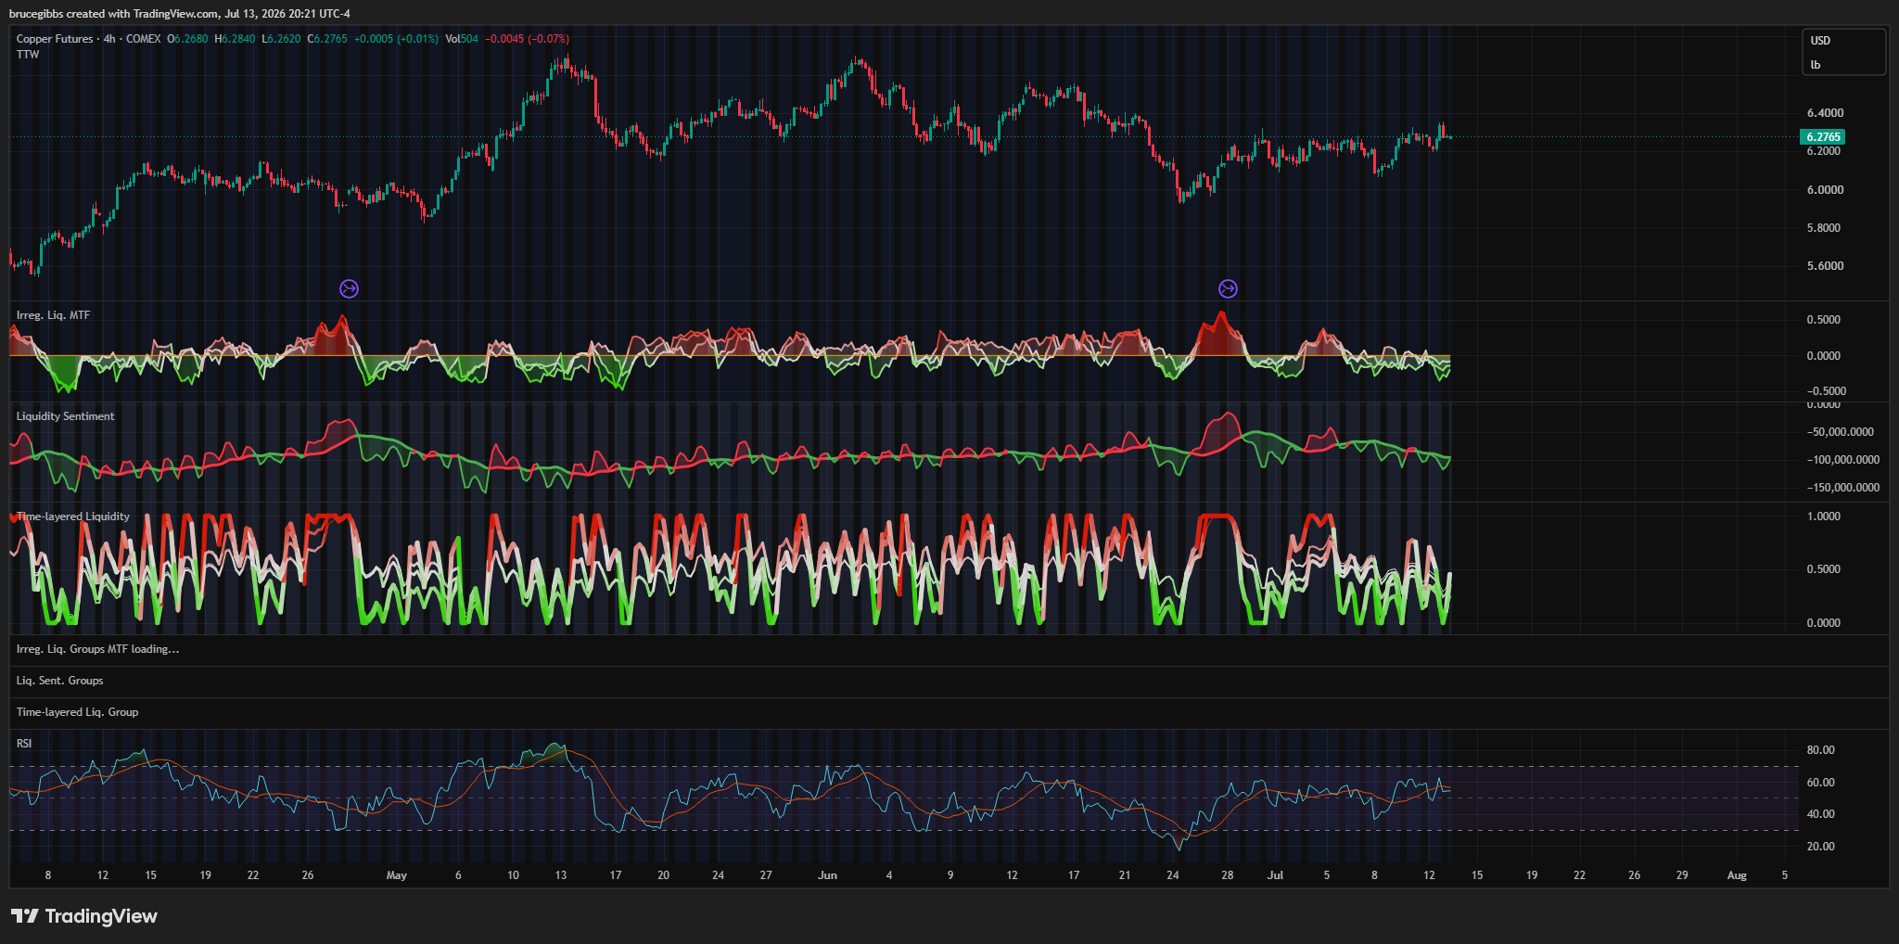Image resolution: width=1899 pixels, height=944 pixels.
Task: Click the low value L6.2620
Action: pos(281,39)
